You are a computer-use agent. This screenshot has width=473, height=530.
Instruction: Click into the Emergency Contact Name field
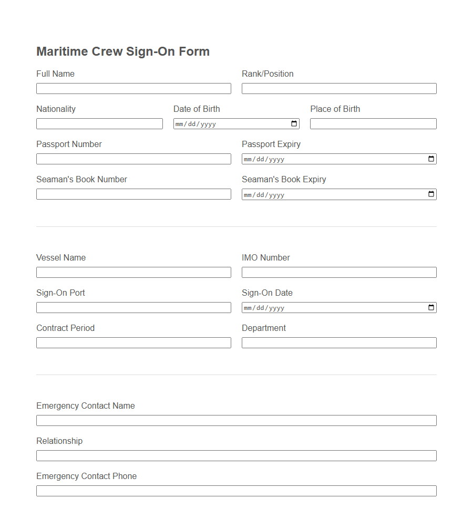236,420
